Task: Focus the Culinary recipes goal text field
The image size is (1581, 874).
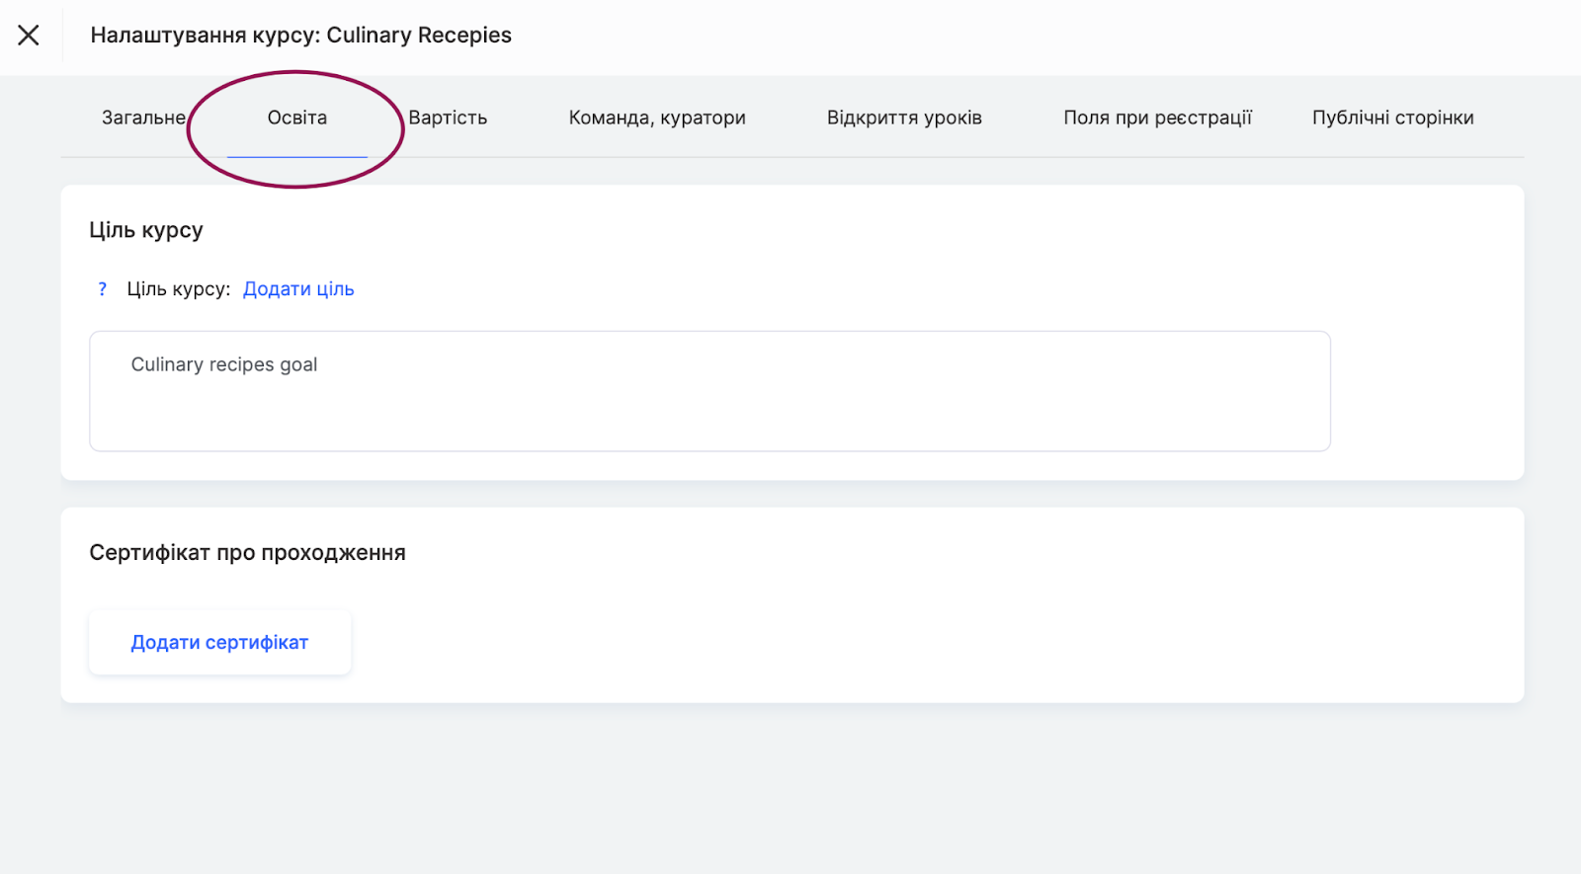Action: (709, 391)
